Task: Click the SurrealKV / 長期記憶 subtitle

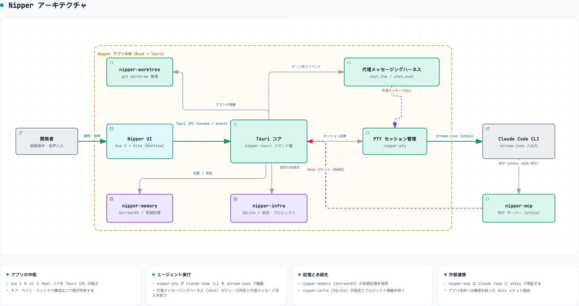Action: (x=140, y=213)
